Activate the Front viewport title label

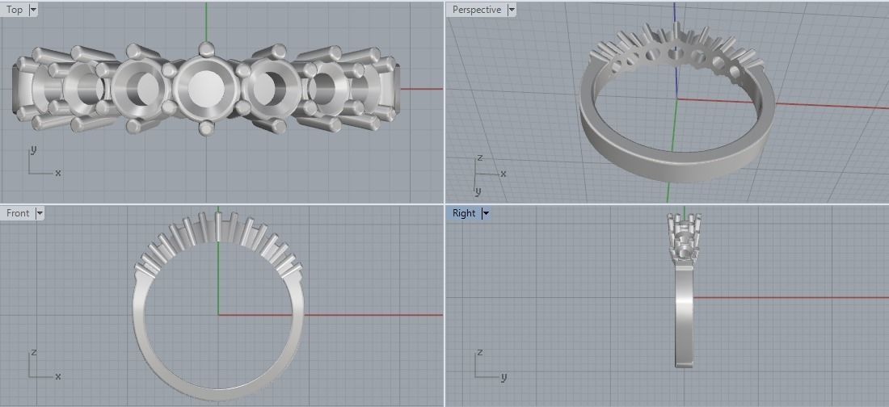click(x=18, y=213)
